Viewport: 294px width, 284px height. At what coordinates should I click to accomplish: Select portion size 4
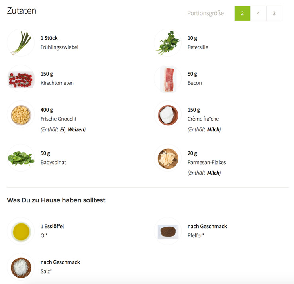point(258,13)
